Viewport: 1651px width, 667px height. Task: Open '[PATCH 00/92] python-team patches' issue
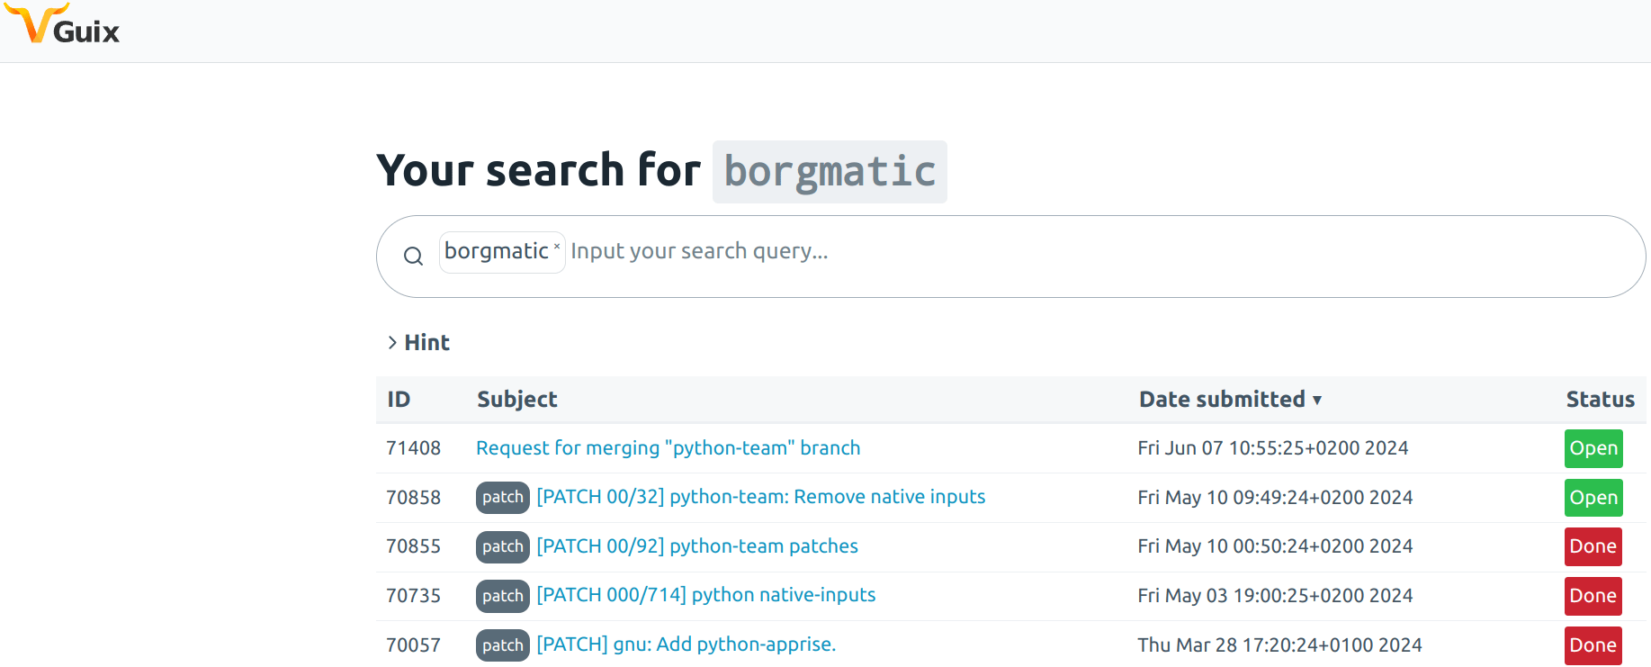697,546
